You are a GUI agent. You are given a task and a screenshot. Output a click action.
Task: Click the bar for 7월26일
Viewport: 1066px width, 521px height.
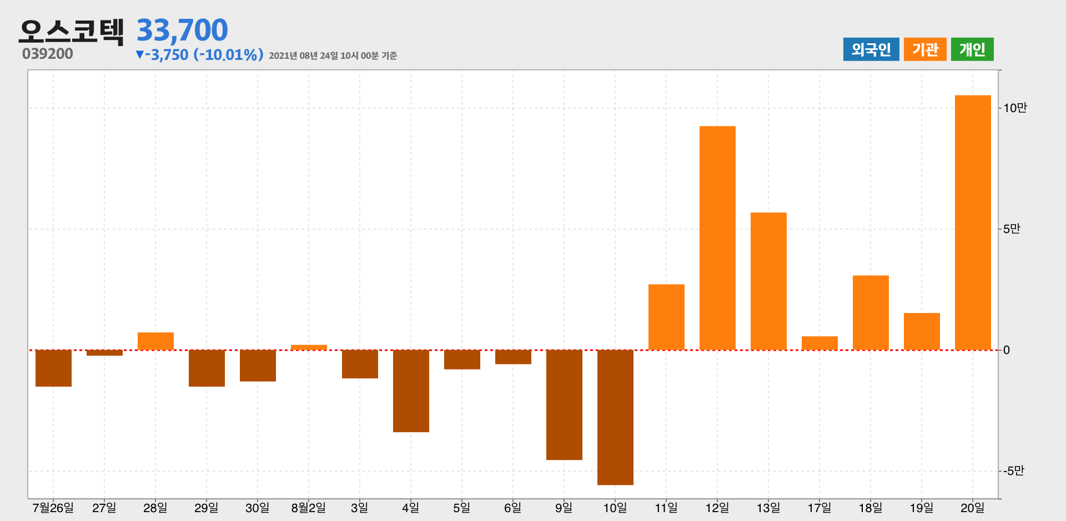point(53,368)
